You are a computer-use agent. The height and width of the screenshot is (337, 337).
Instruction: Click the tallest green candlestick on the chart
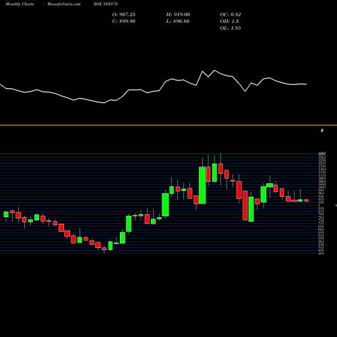pyautogui.click(x=202, y=185)
